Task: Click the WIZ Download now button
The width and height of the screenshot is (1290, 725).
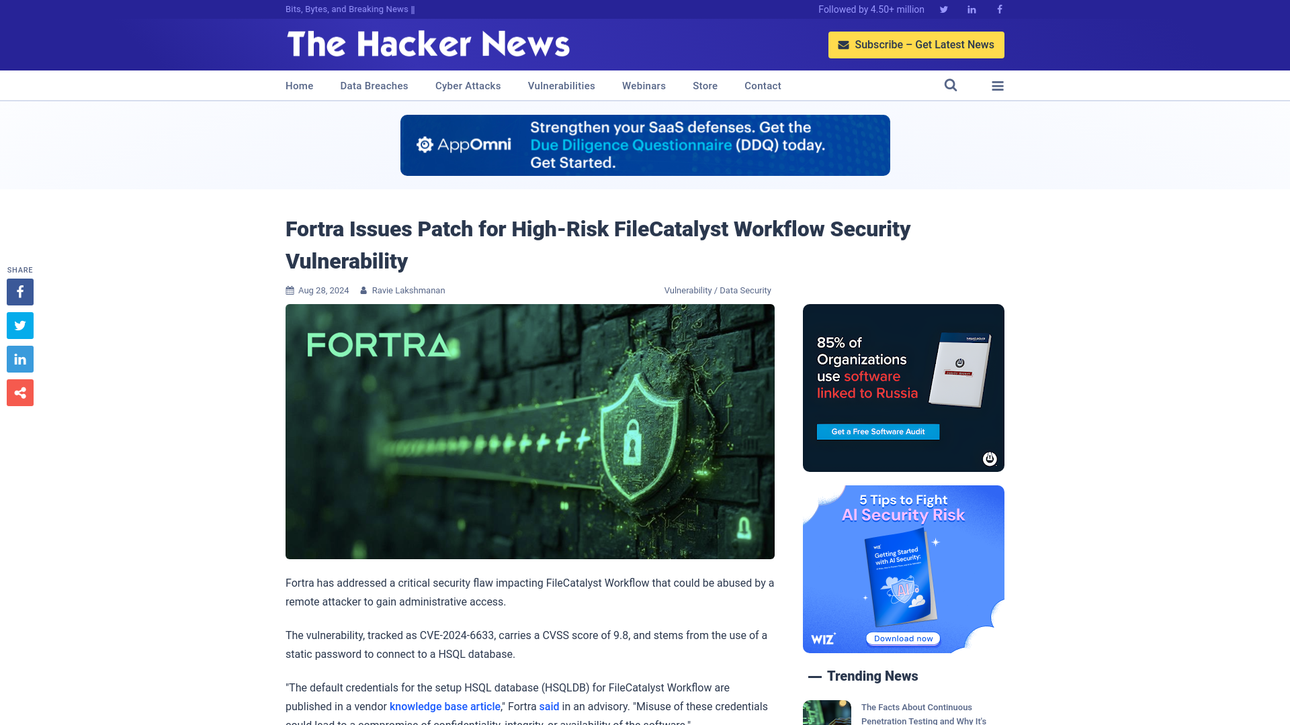Action: click(x=903, y=638)
